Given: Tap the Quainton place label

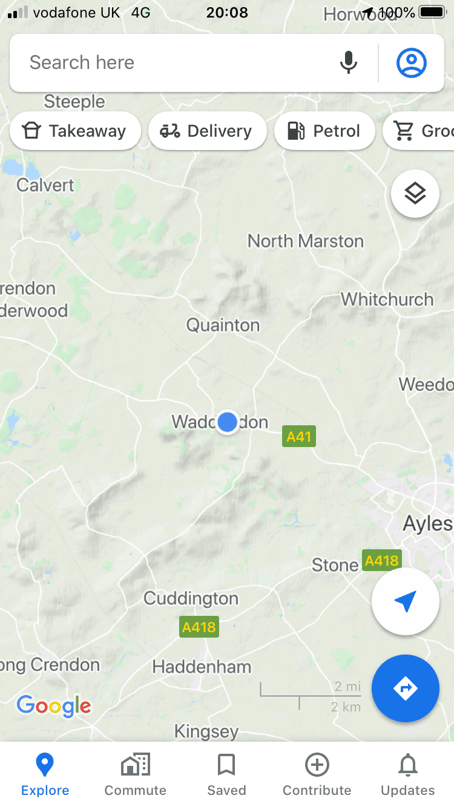Looking at the screenshot, I should coord(223,325).
